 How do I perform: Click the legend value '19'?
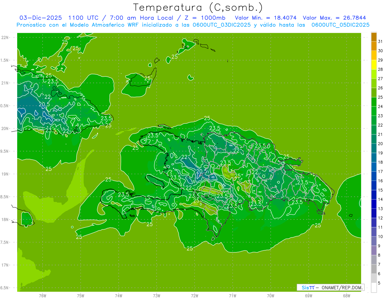381,153
